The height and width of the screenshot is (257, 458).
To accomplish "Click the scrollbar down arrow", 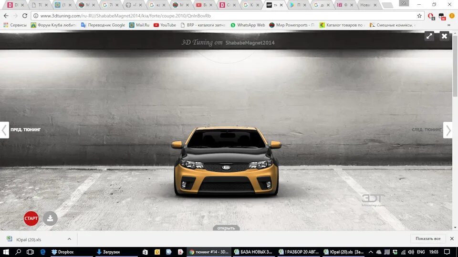I will tap(455, 227).
